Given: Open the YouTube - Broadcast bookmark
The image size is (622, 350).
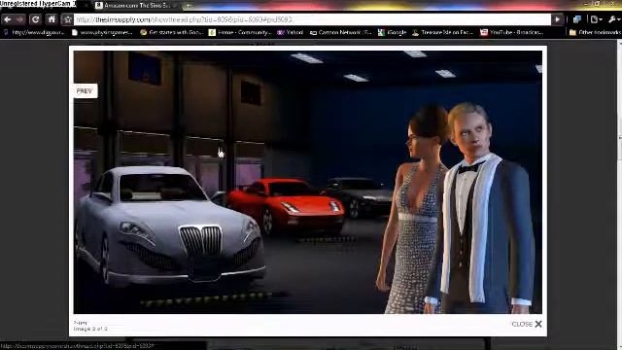Looking at the screenshot, I should point(512,32).
